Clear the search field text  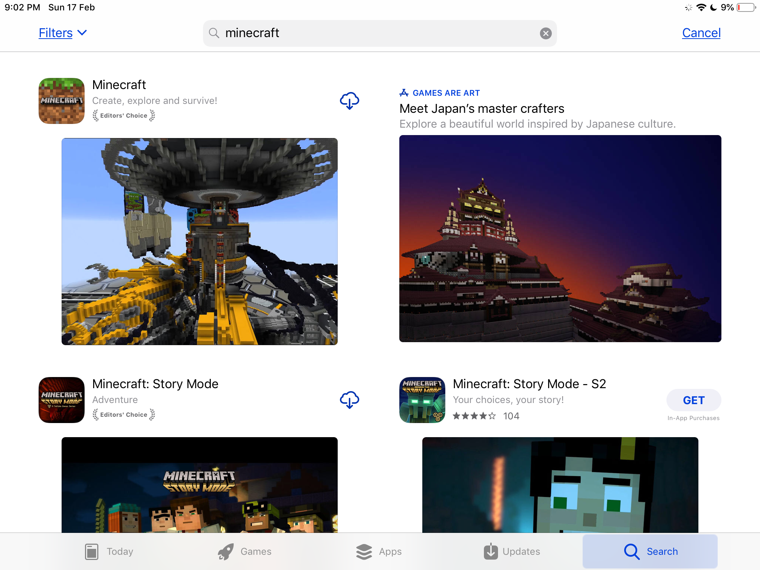pos(546,33)
